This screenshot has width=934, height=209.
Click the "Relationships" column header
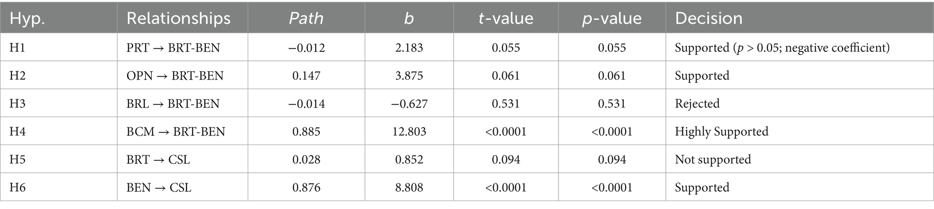click(x=178, y=18)
